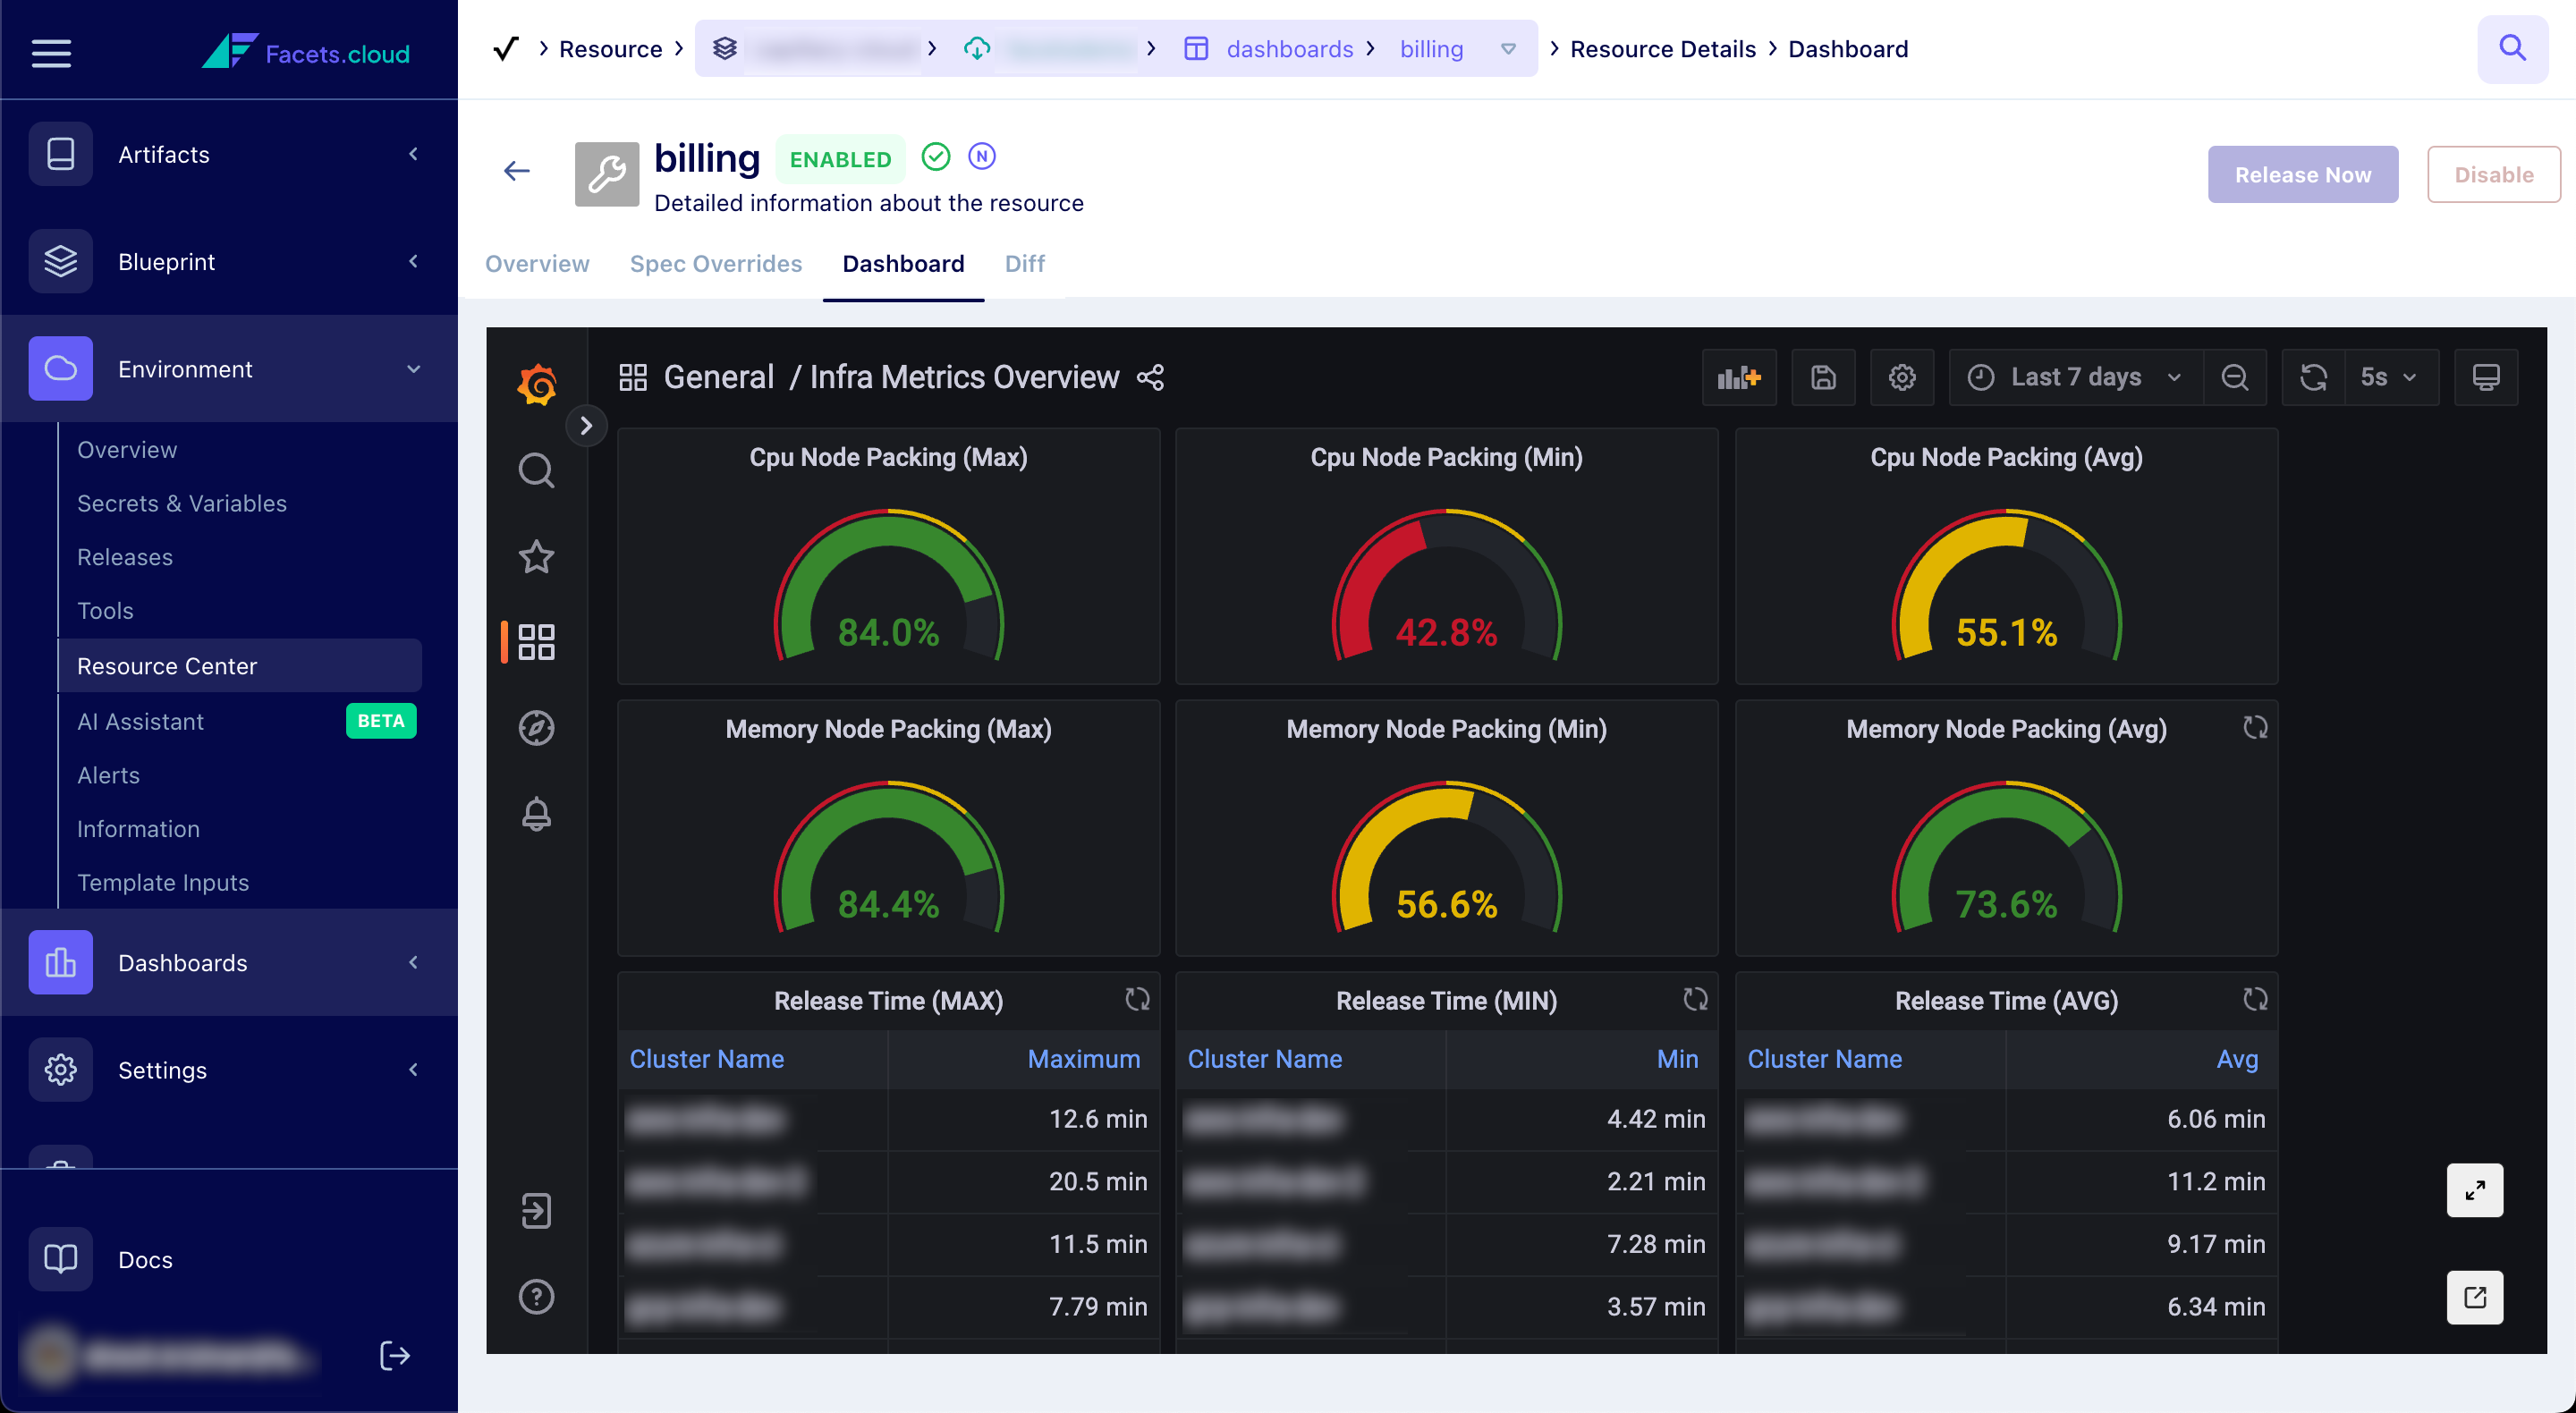Image resolution: width=2576 pixels, height=1413 pixels.
Task: Click the Release Now button
Action: point(2302,174)
